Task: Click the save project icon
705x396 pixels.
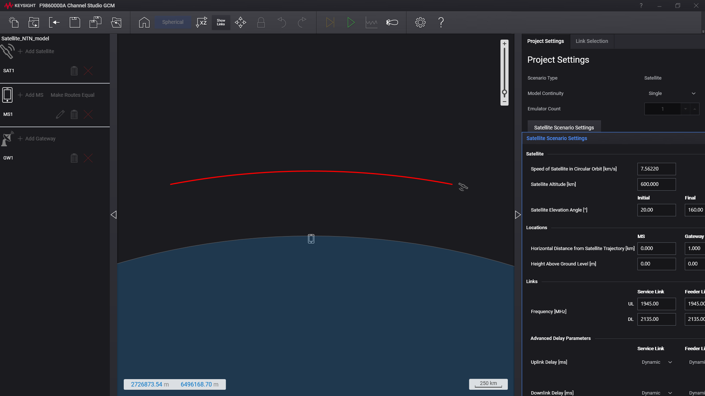Action: point(75,22)
